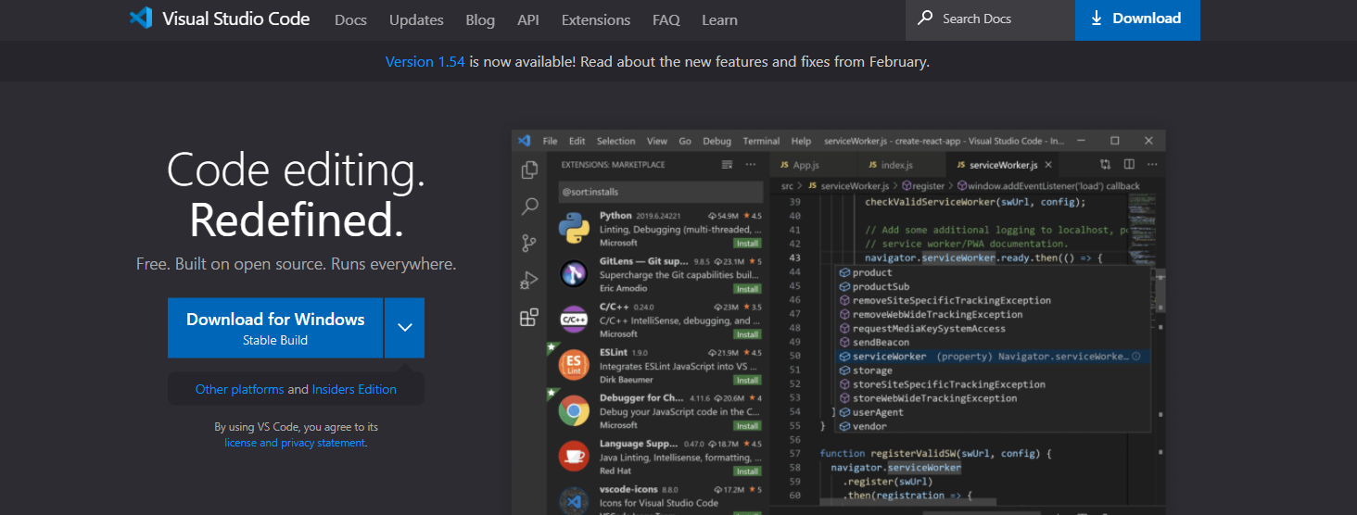Click the Python extension logo
This screenshot has width=1357, height=515.
[x=574, y=228]
